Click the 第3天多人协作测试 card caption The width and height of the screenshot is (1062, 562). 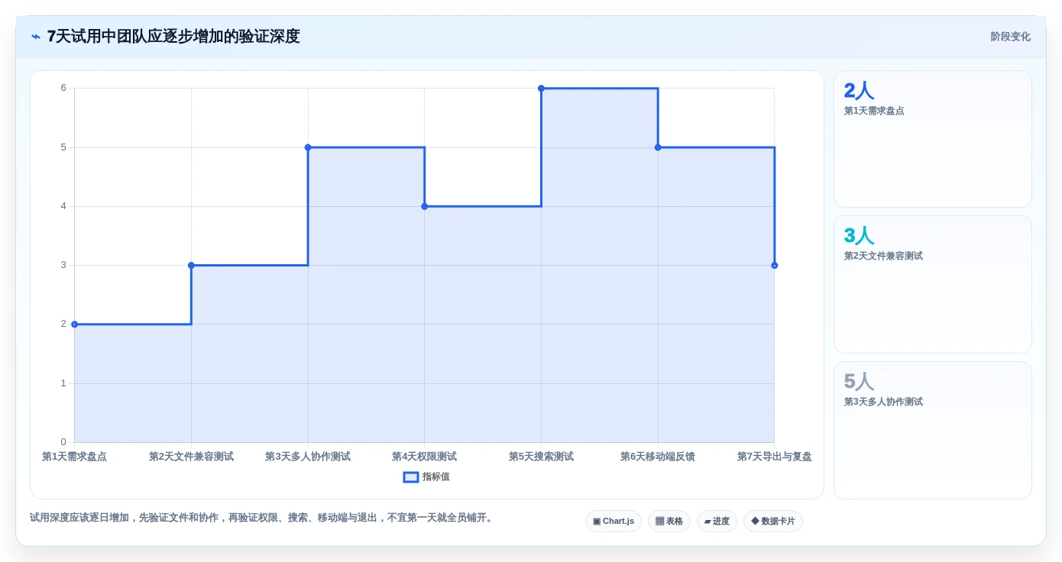pyautogui.click(x=883, y=402)
